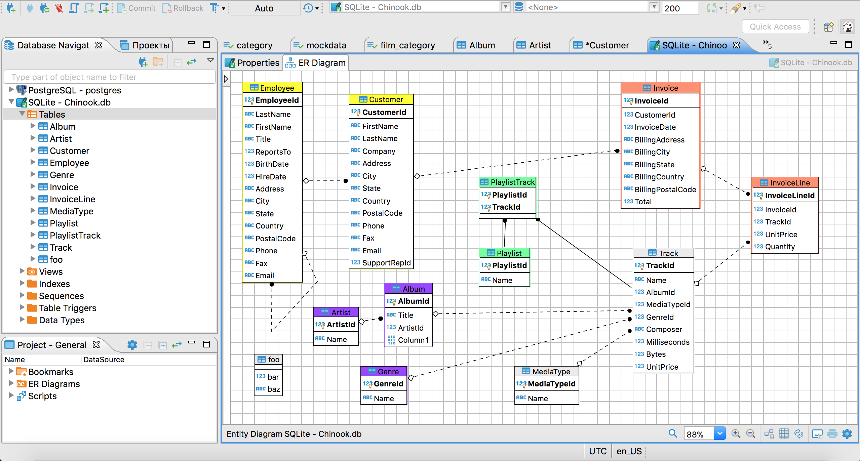
Task: Type in the object name filter field
Action: tap(108, 77)
